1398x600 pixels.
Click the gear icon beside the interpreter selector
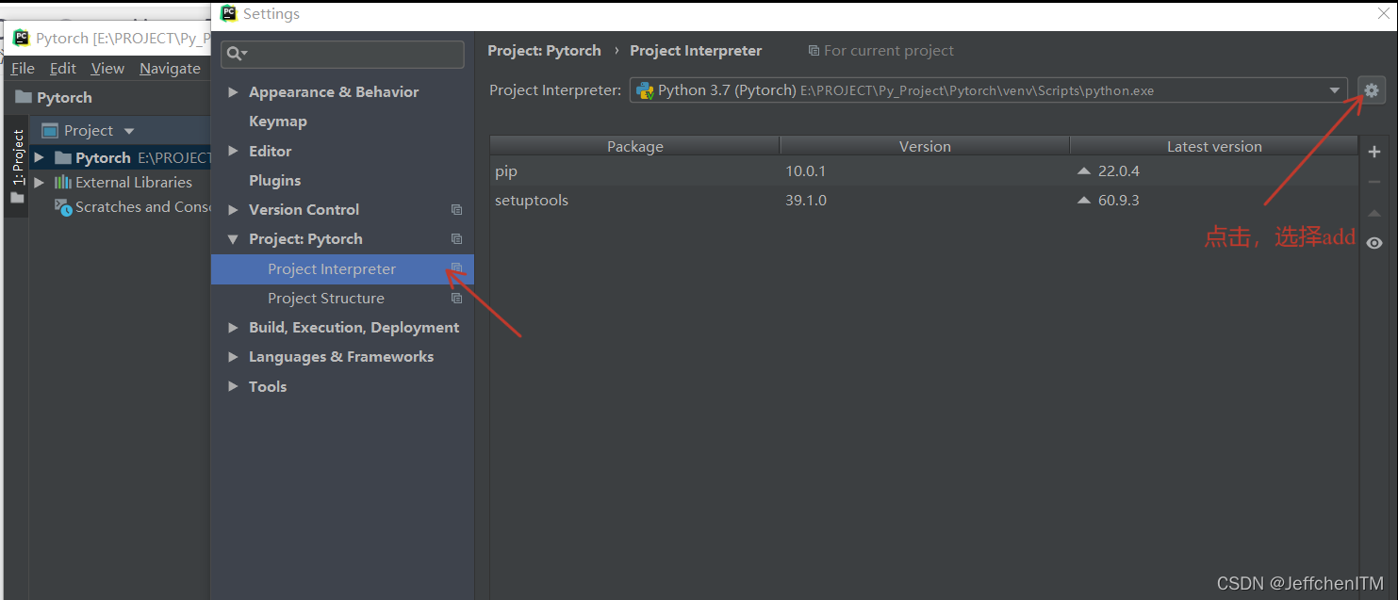click(x=1372, y=90)
